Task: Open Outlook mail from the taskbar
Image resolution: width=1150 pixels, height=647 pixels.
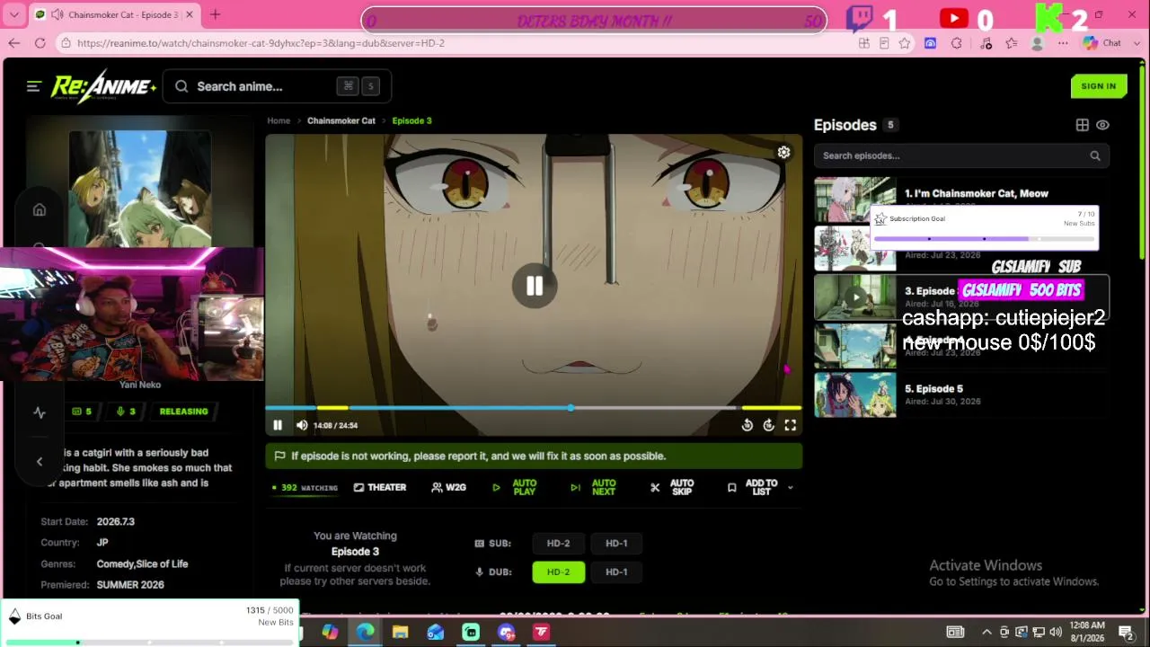Action: 436,633
